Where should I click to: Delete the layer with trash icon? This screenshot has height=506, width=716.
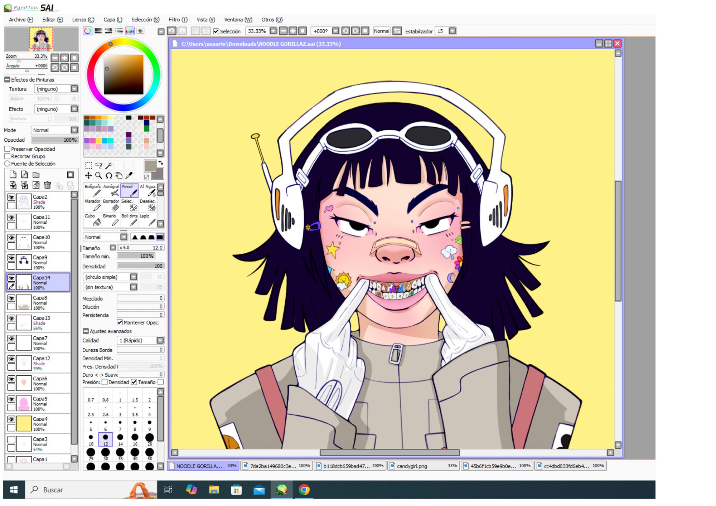click(x=47, y=185)
